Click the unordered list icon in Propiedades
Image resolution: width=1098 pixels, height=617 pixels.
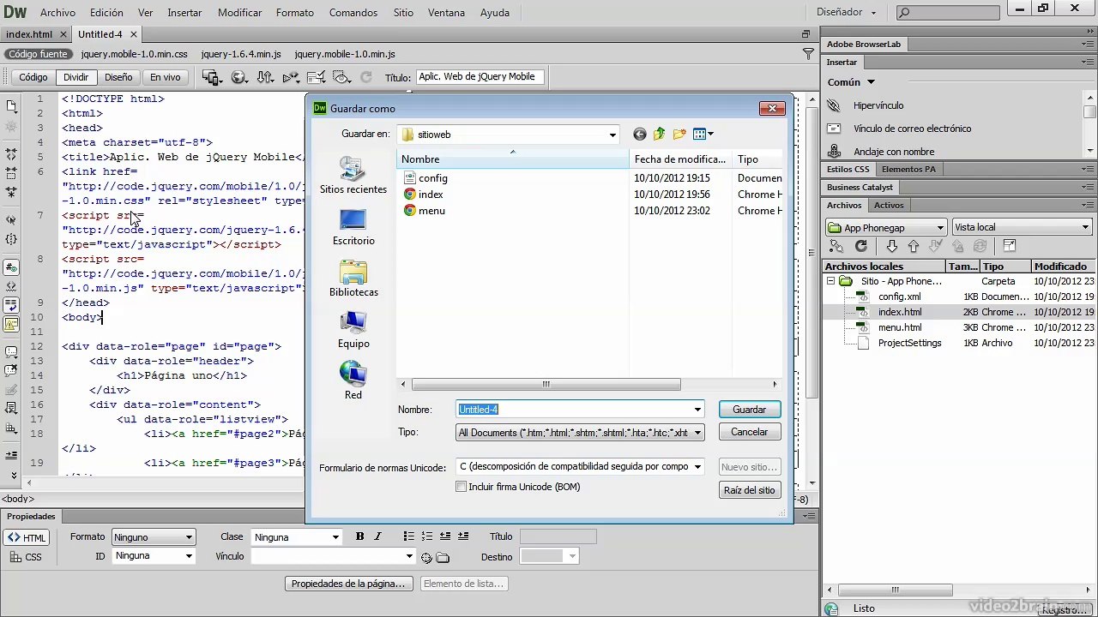(408, 536)
